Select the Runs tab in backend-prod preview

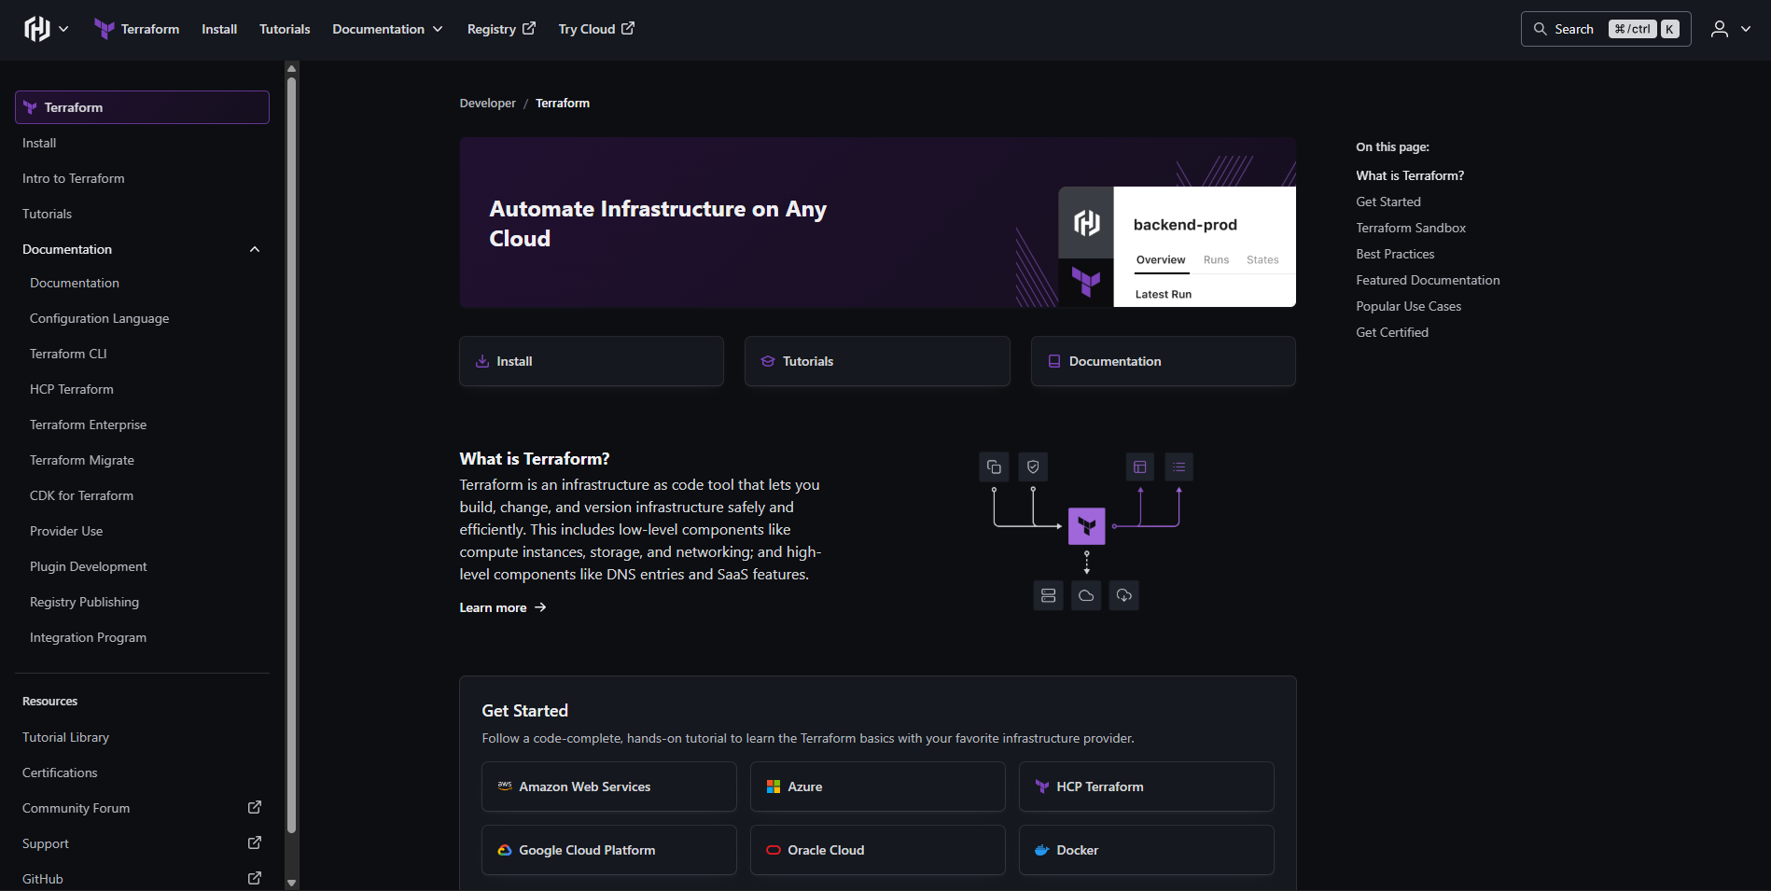tap(1216, 260)
